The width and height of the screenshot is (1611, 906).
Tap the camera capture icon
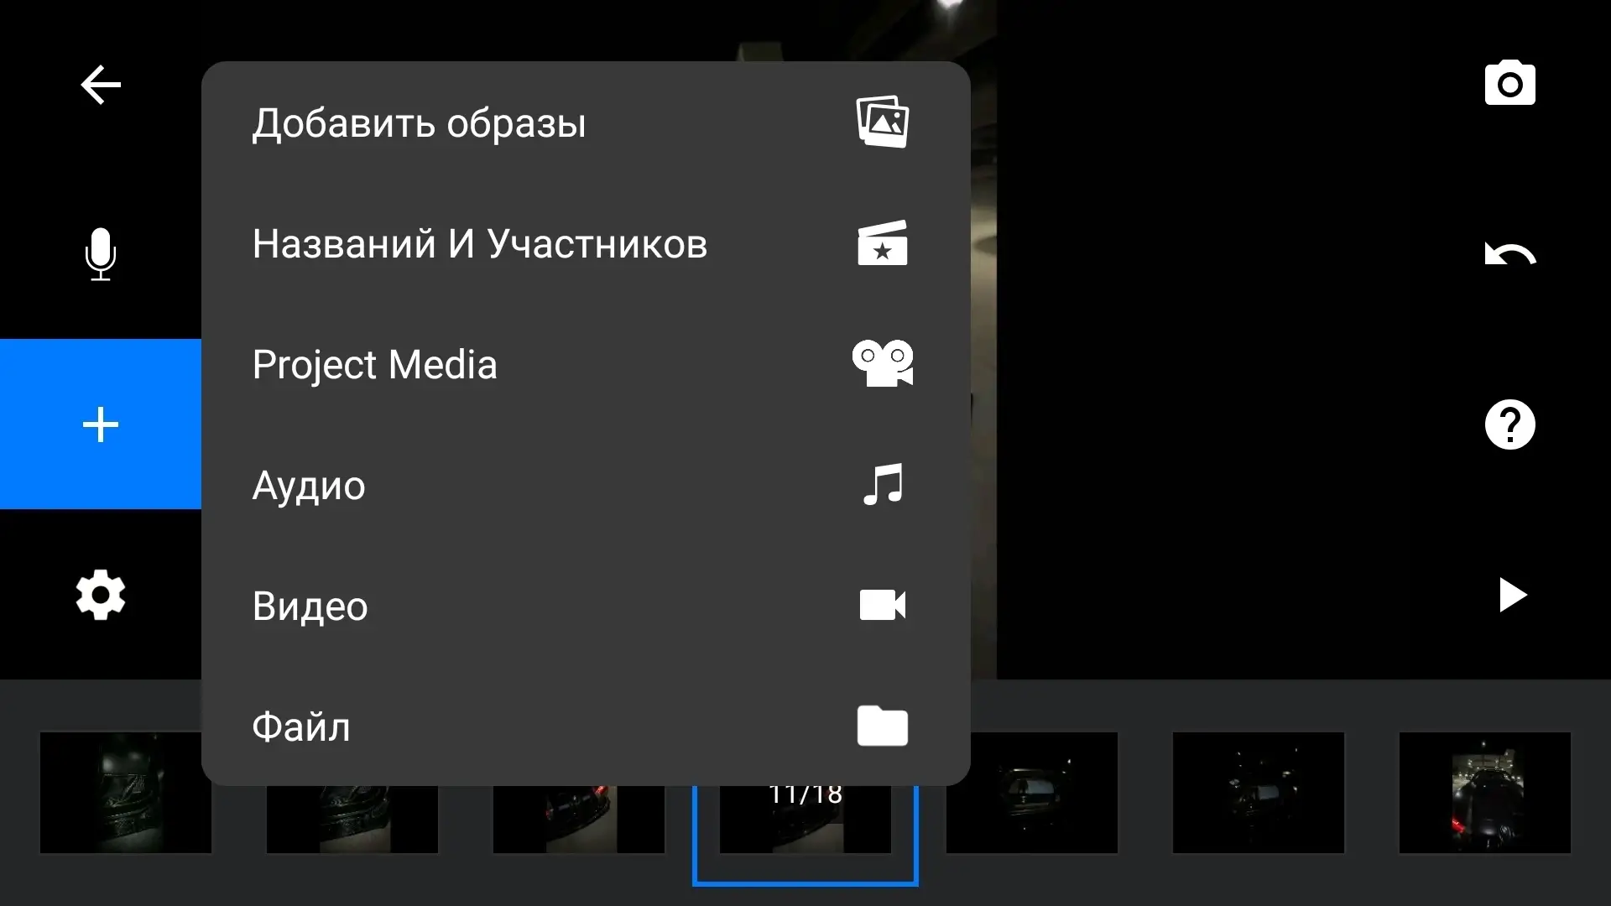click(x=1509, y=84)
